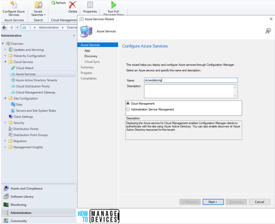This screenshot has height=224, width=275.
Task: Click Description box scroll up arrow
Action: [x=235, y=87]
